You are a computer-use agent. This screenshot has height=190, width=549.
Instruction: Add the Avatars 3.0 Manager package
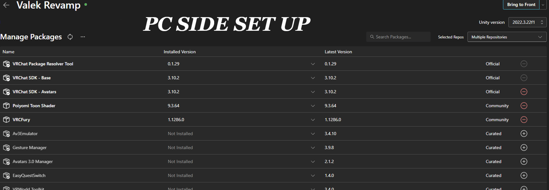pyautogui.click(x=524, y=161)
